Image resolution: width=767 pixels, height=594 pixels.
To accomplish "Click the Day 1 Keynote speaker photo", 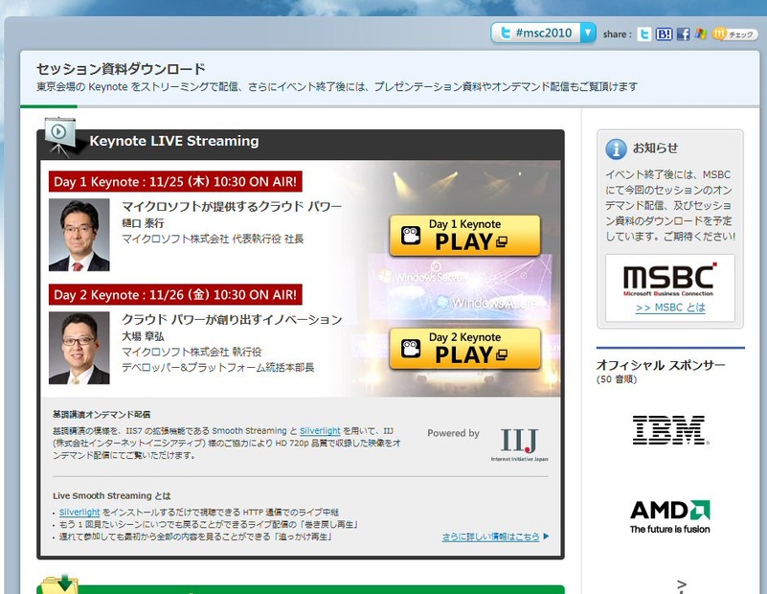I will (x=79, y=235).
